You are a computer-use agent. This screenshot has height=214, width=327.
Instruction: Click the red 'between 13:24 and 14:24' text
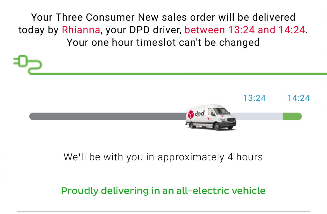245,30
